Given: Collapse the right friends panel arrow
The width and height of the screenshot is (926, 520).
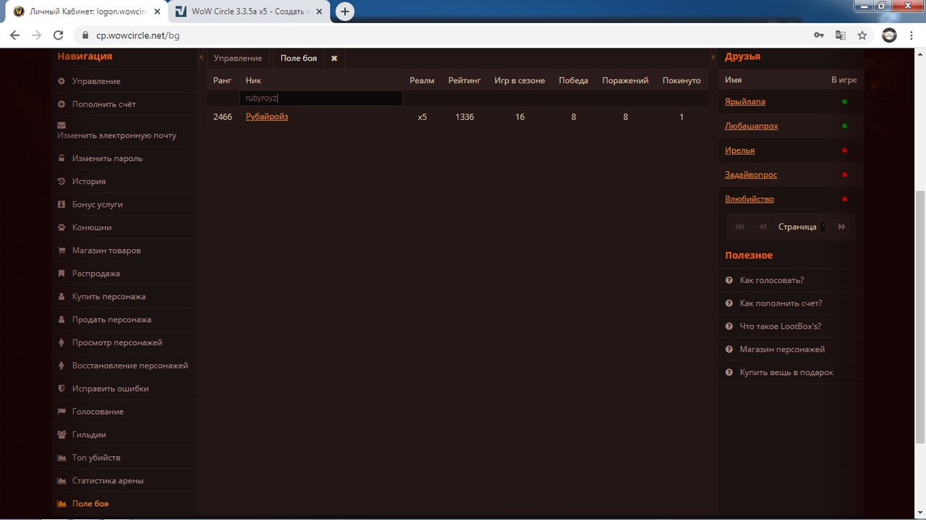Looking at the screenshot, I should pyautogui.click(x=713, y=57).
